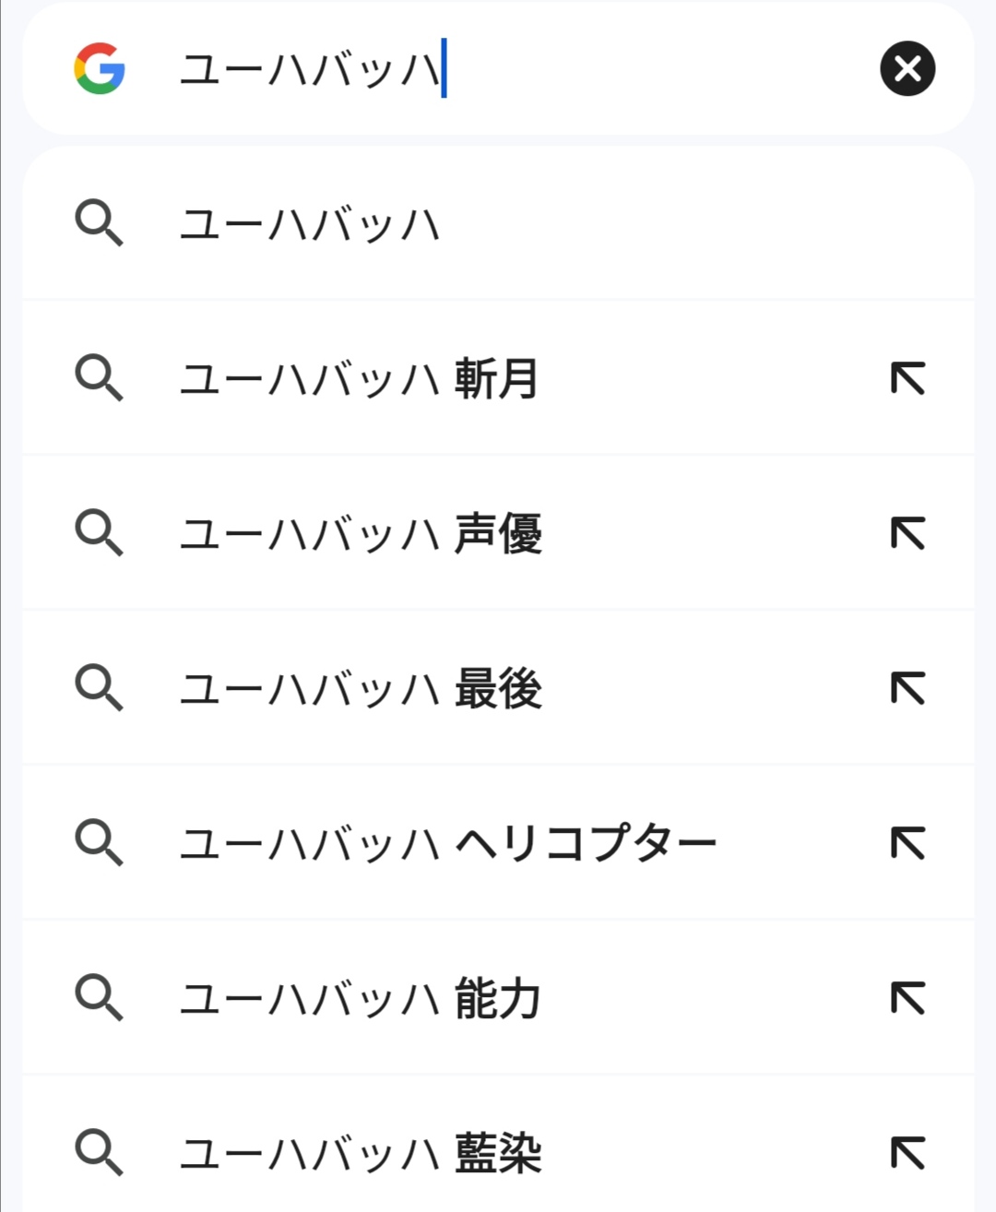Image resolution: width=996 pixels, height=1212 pixels.
Task: Insert ヘリコプター suggestion using its arrow icon
Action: coord(907,843)
